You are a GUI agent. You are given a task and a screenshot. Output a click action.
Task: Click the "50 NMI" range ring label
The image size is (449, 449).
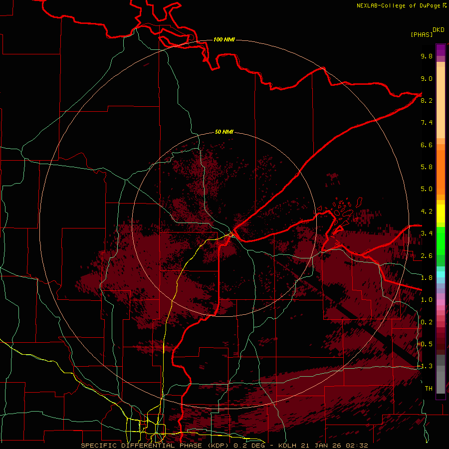(224, 132)
